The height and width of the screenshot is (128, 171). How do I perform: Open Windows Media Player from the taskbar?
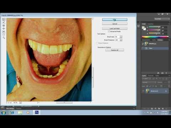(x=28, y=112)
